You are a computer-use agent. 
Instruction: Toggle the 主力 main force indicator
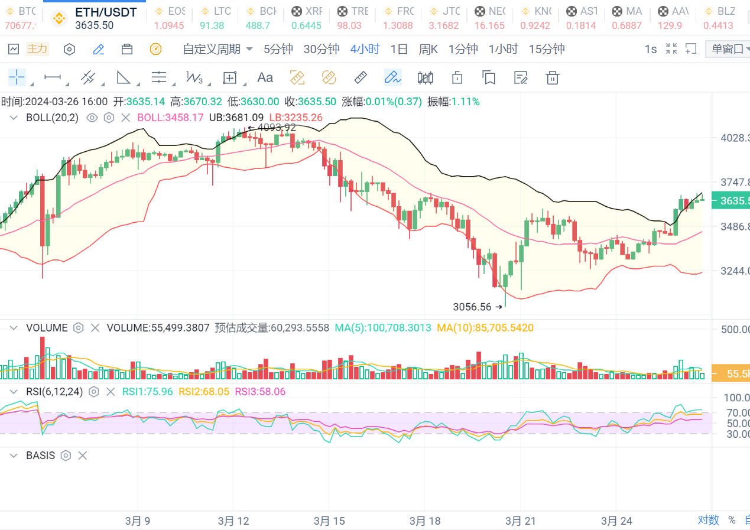click(37, 49)
